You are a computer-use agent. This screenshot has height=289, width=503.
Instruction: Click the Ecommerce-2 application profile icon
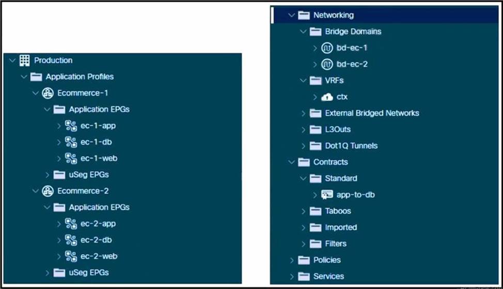tap(48, 191)
